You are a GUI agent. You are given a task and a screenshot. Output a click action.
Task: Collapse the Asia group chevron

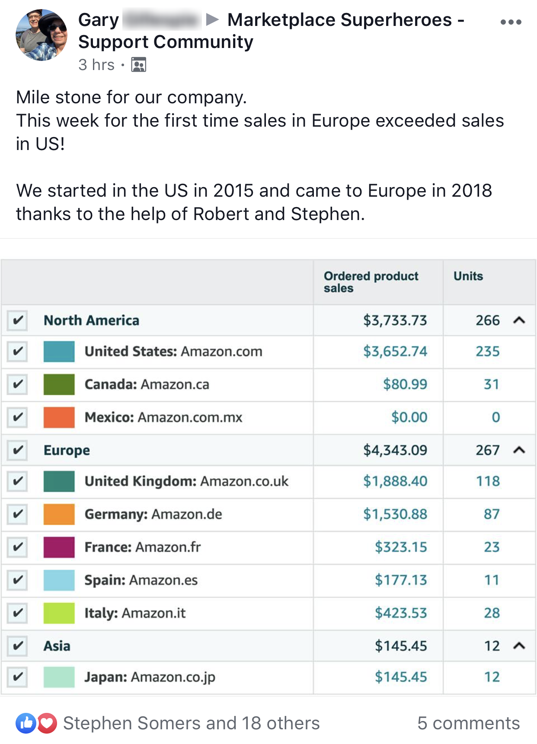pyautogui.click(x=519, y=646)
